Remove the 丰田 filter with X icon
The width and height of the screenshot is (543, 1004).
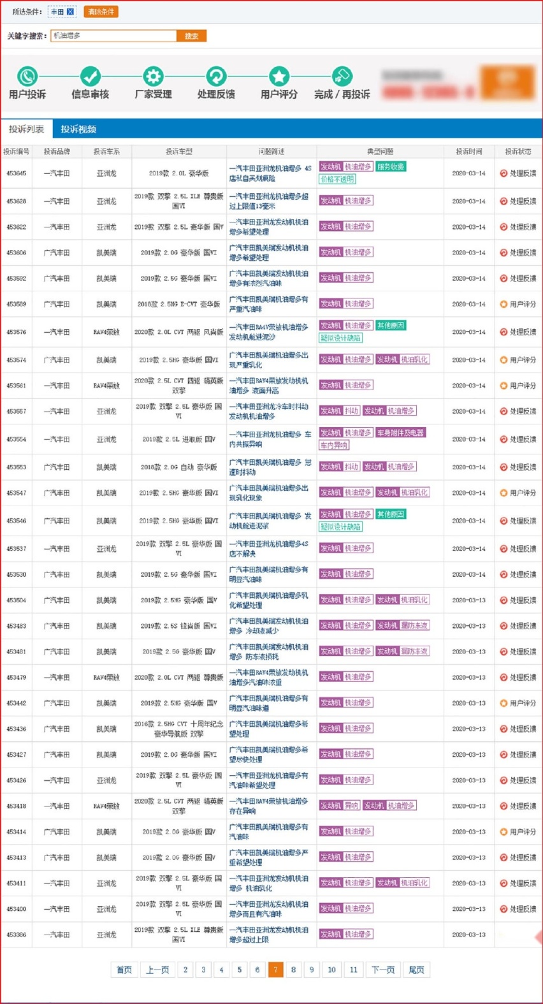coord(70,11)
